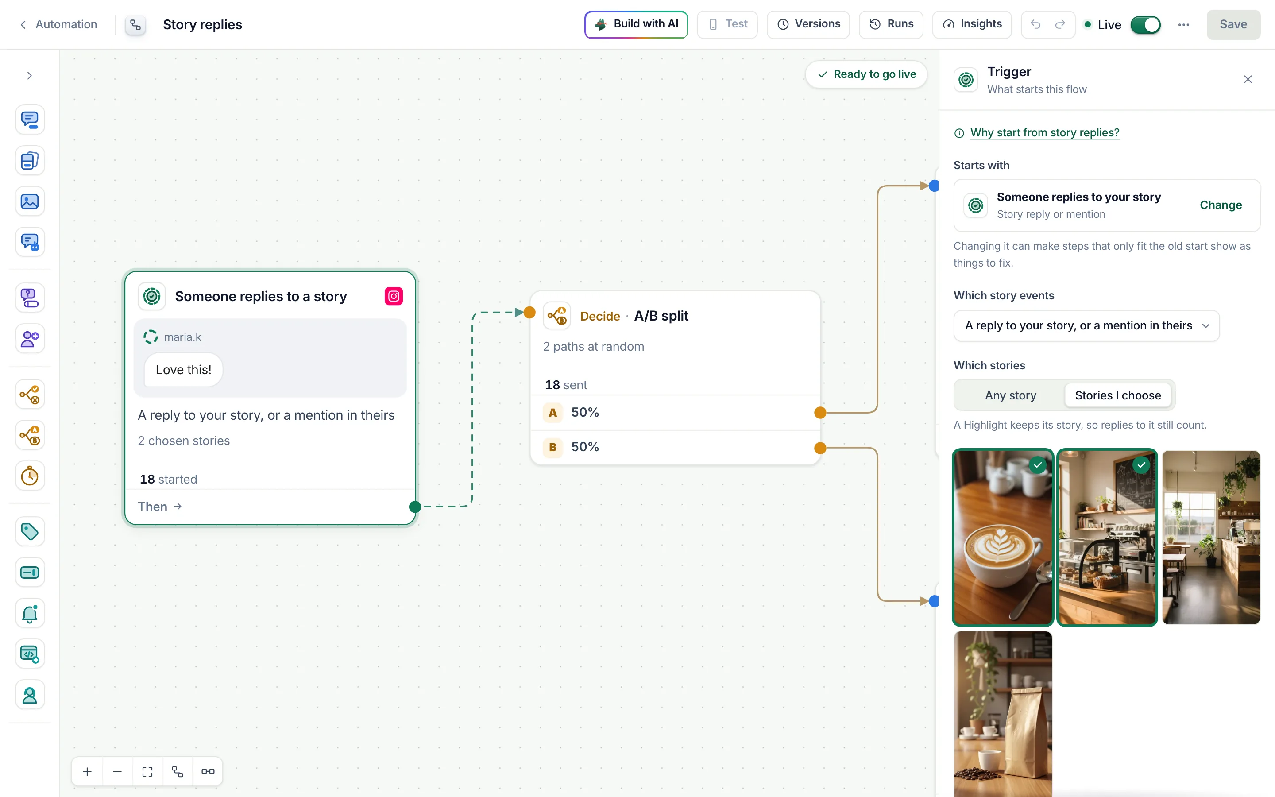Select the Any story option
The height and width of the screenshot is (797, 1275).
1011,395
